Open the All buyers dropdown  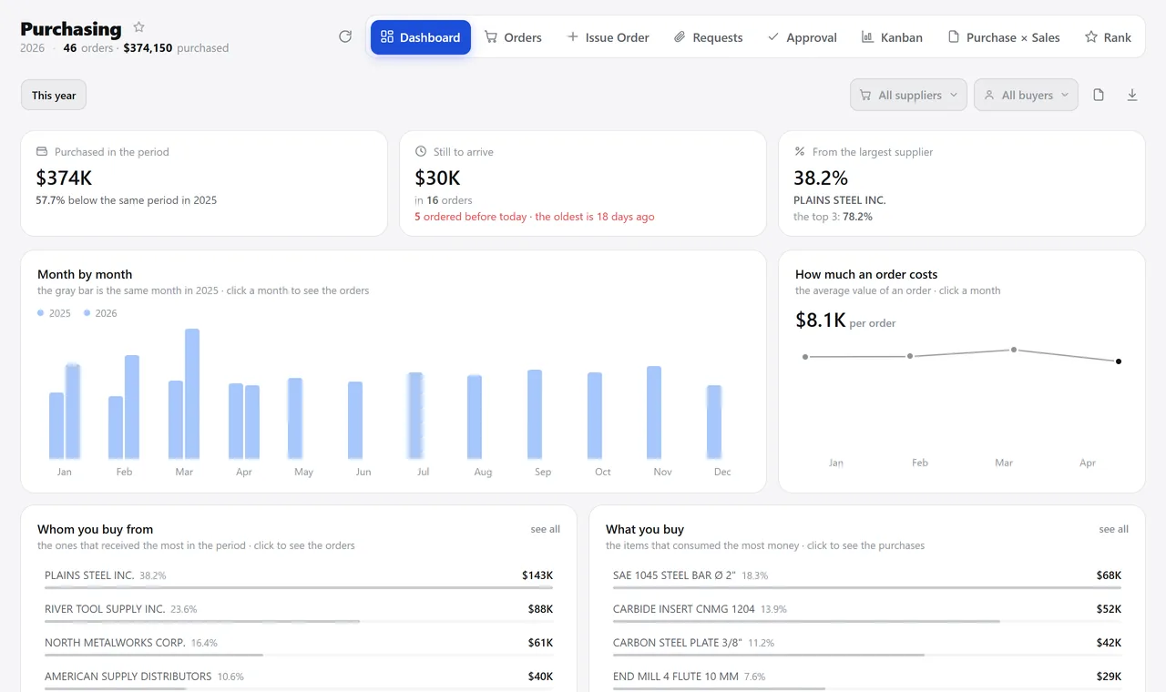tap(1026, 95)
